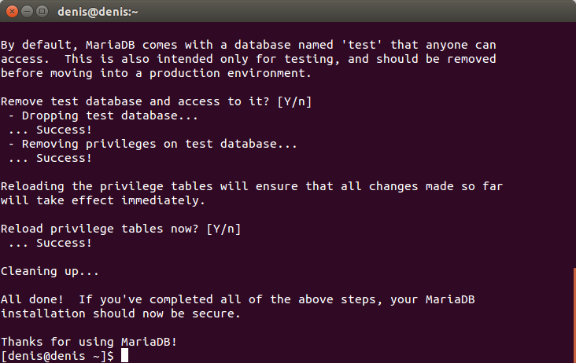Minimize the terminal window

(28, 12)
